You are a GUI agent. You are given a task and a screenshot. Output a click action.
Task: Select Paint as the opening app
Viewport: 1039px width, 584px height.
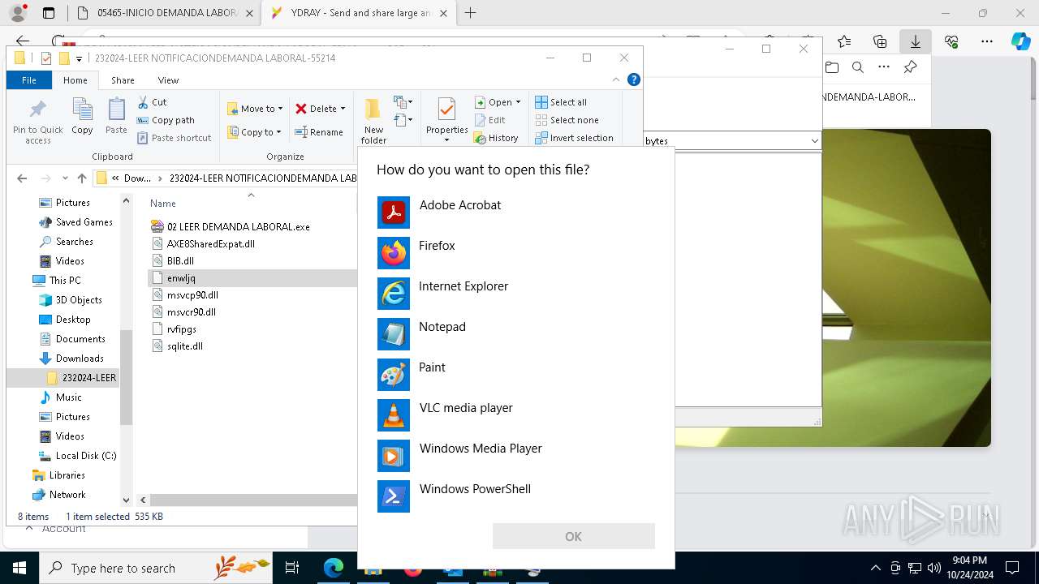coord(516,375)
